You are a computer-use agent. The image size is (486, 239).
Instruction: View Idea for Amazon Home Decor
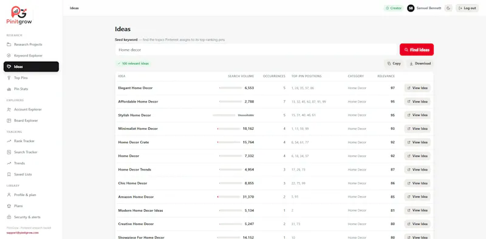pos(417,197)
